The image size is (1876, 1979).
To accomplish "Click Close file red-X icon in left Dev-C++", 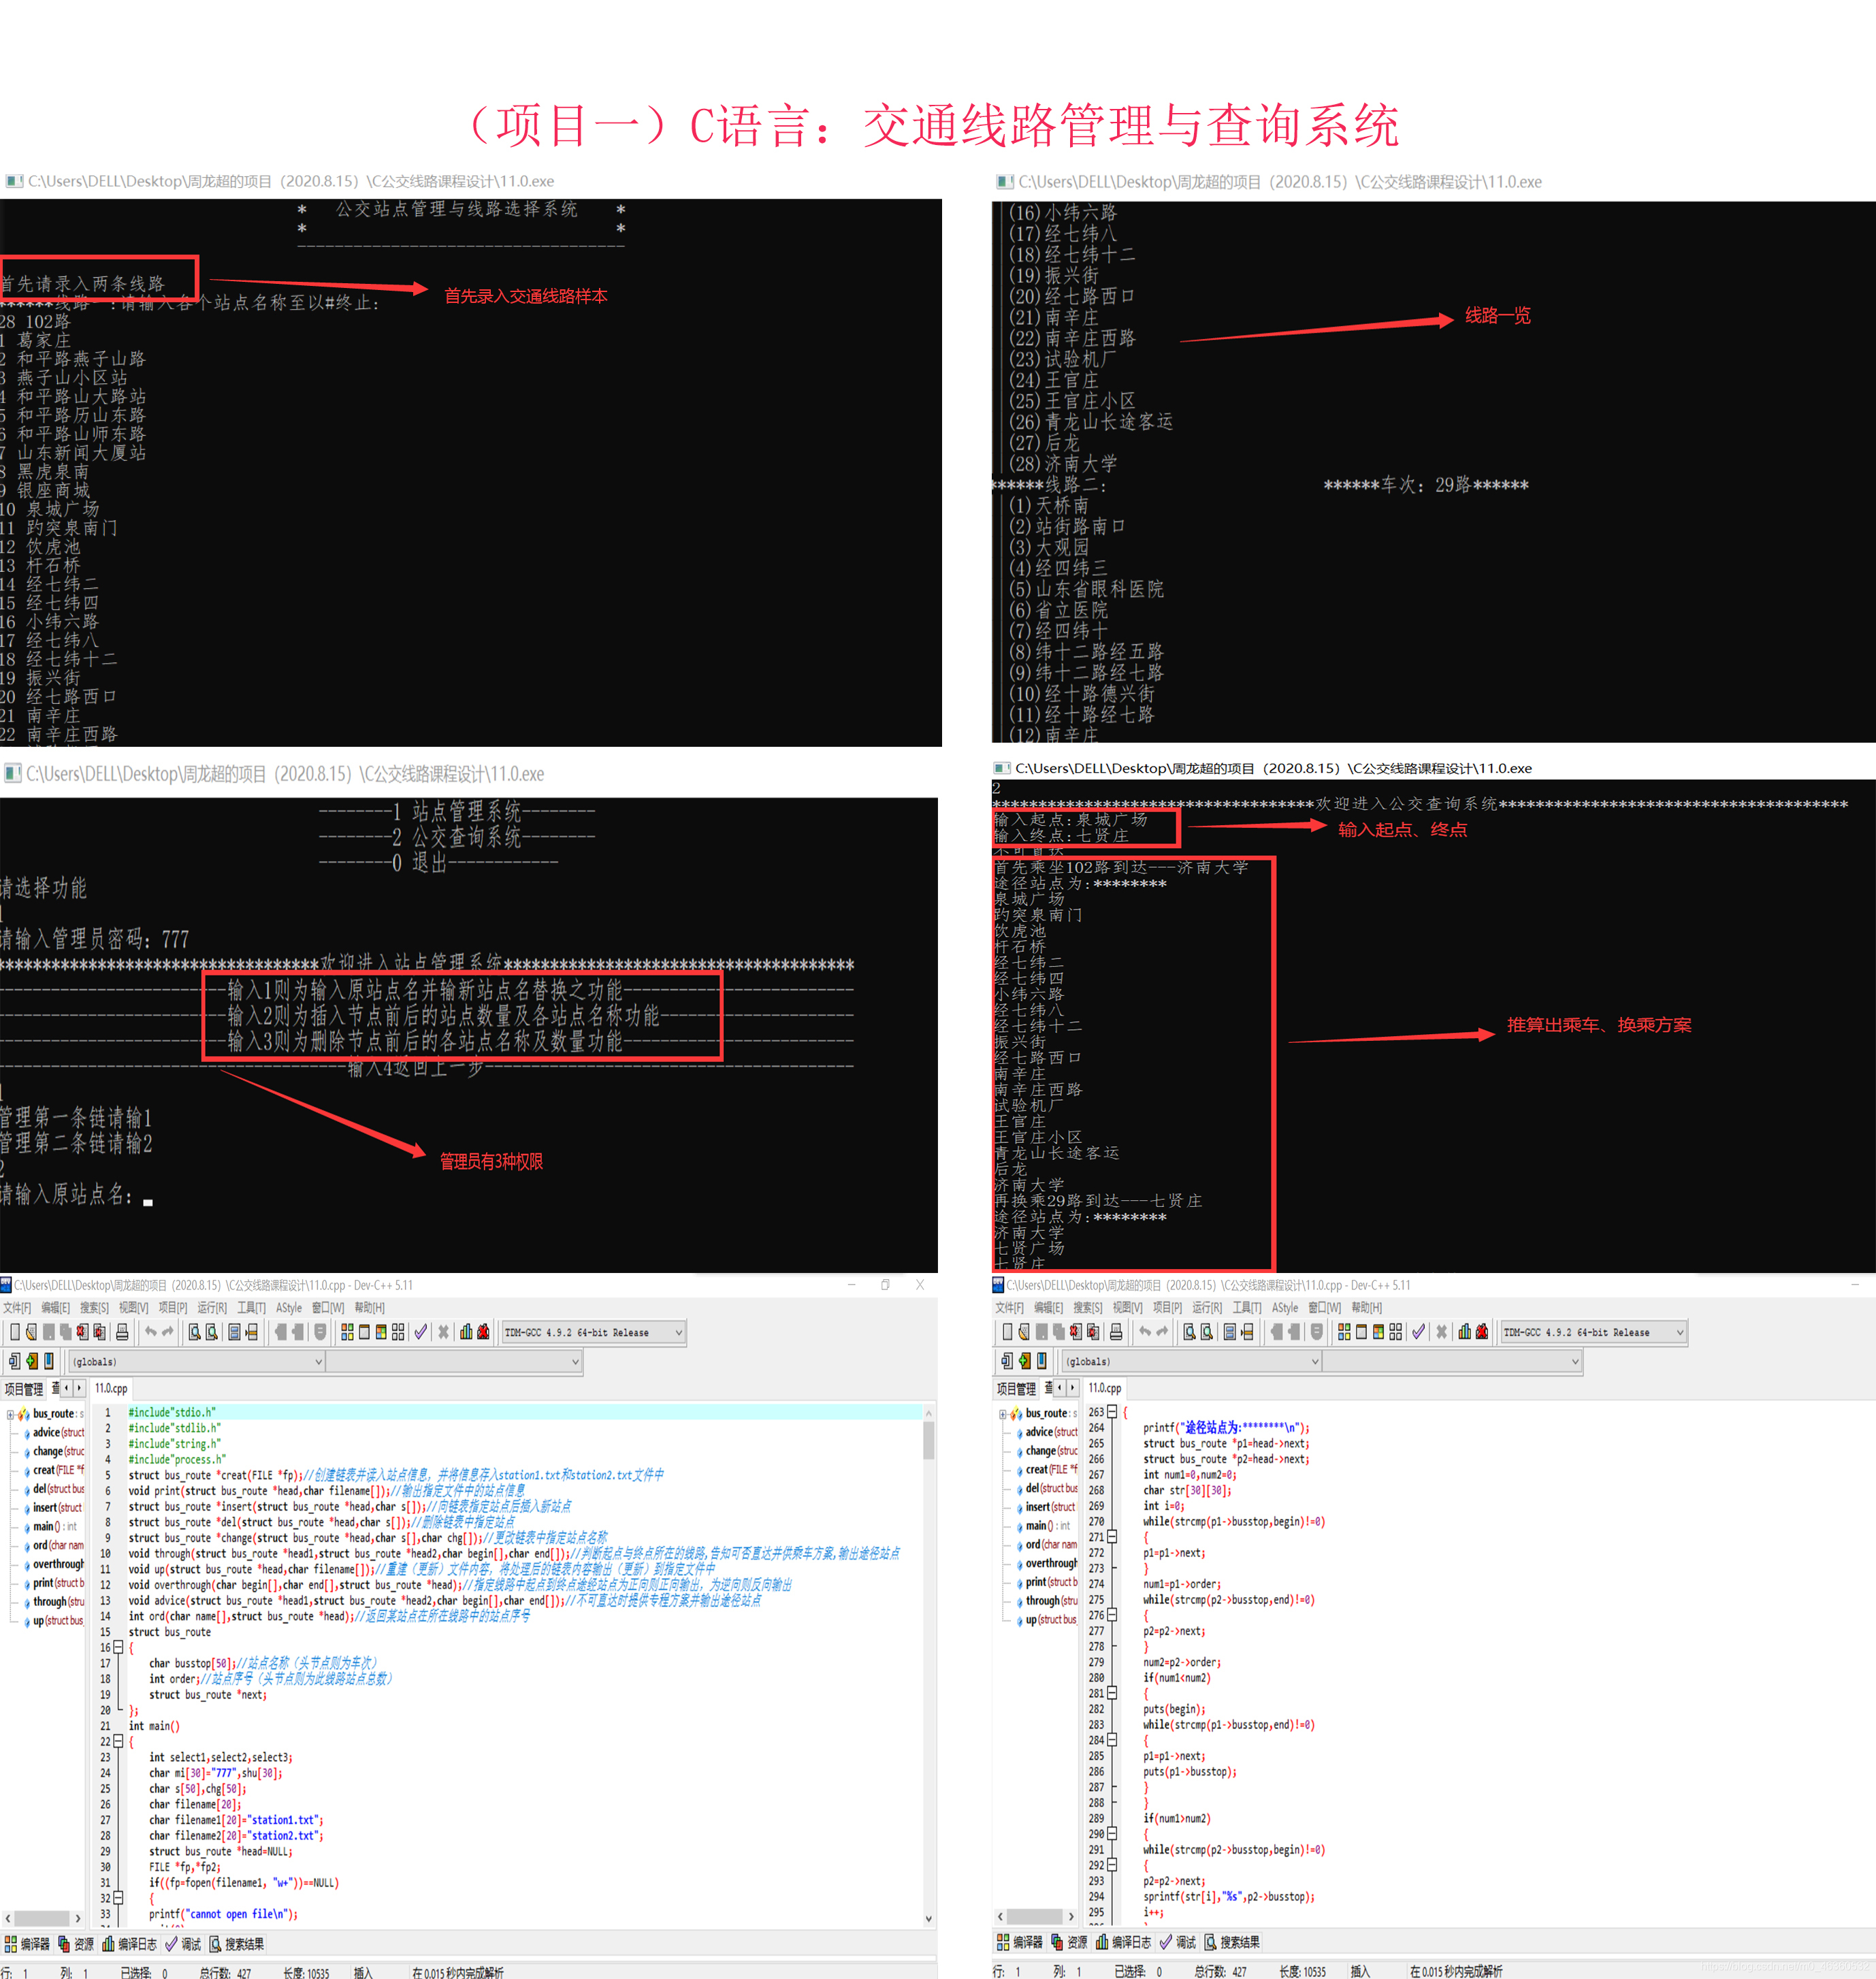I will (82, 1332).
